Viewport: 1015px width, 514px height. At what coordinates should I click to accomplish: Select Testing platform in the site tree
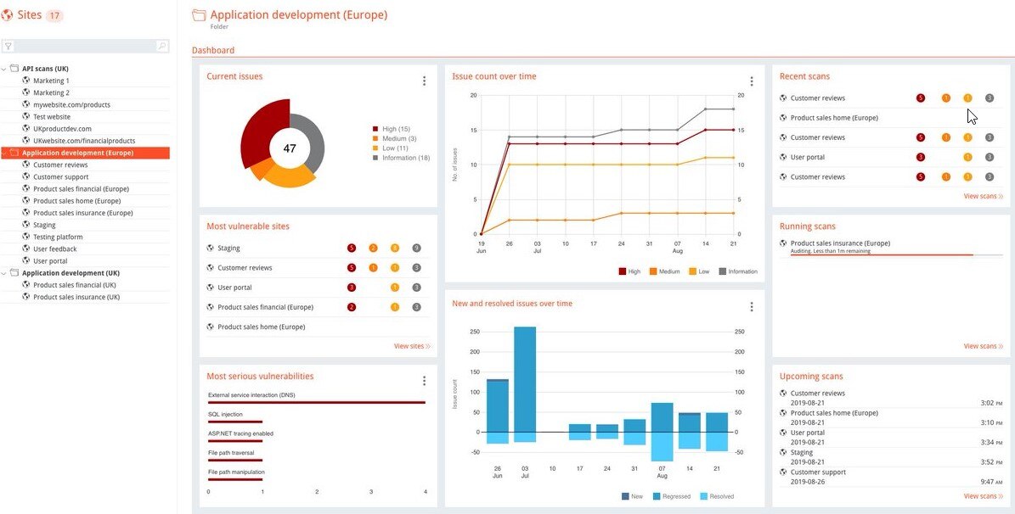pos(58,237)
